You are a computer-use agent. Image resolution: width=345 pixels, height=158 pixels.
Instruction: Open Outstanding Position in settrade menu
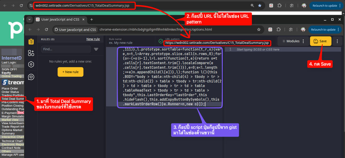coord(13,109)
